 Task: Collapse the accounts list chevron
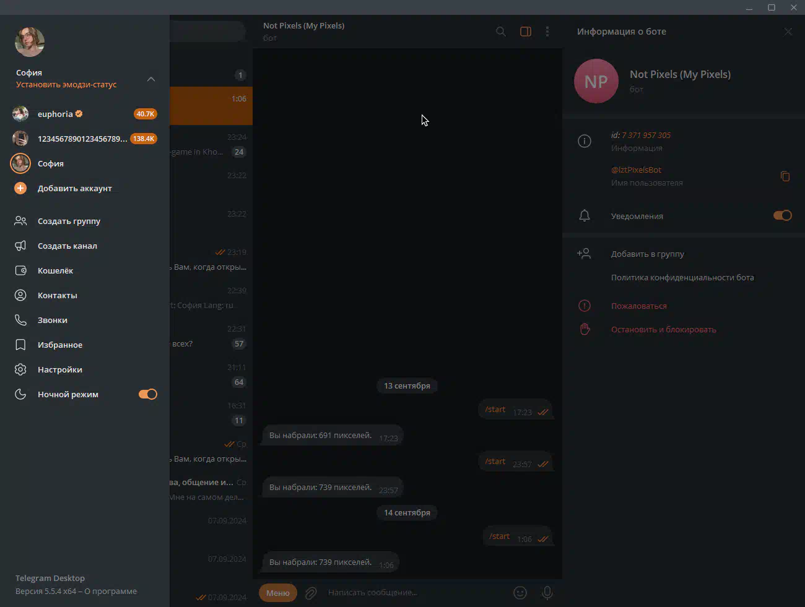coord(150,79)
